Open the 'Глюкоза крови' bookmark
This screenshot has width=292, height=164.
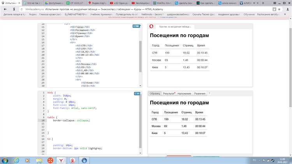tap(50, 14)
